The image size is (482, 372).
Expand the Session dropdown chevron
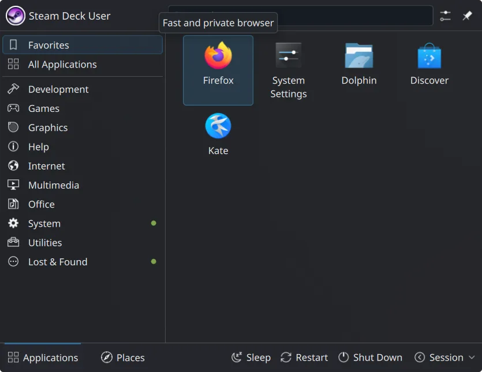point(472,358)
